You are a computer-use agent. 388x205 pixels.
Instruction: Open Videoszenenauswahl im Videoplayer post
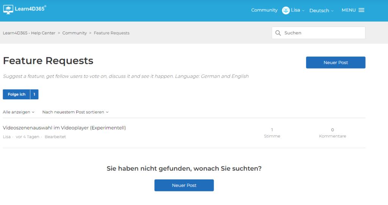tap(64, 128)
